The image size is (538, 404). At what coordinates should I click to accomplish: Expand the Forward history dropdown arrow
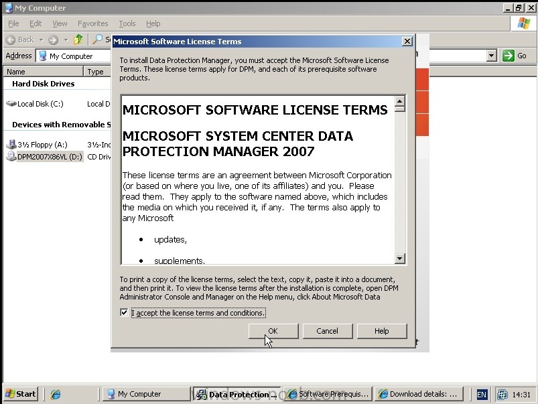click(66, 40)
